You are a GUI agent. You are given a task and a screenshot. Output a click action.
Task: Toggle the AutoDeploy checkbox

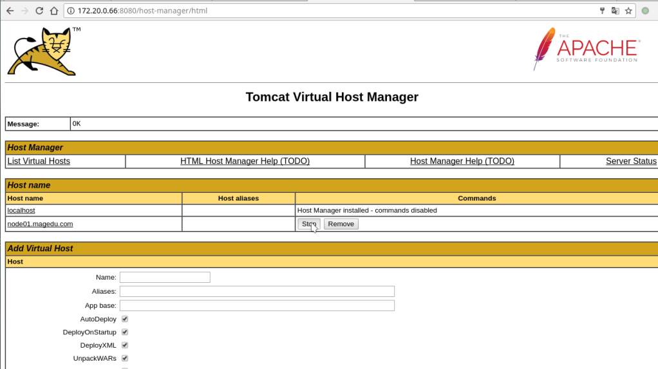pyautogui.click(x=125, y=319)
